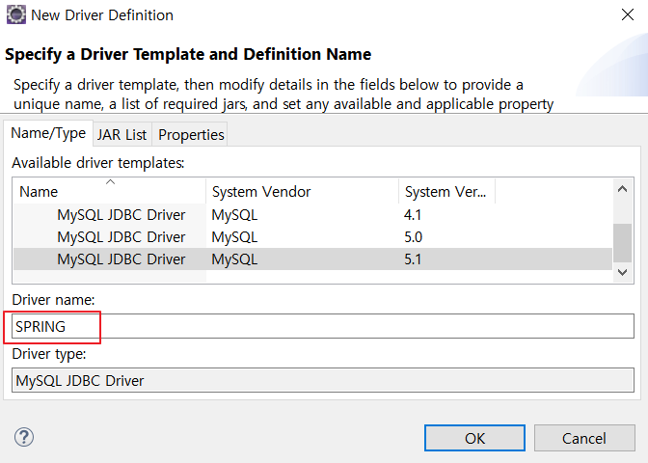Sort templates by the Name column header
The height and width of the screenshot is (463, 648).
point(110,191)
